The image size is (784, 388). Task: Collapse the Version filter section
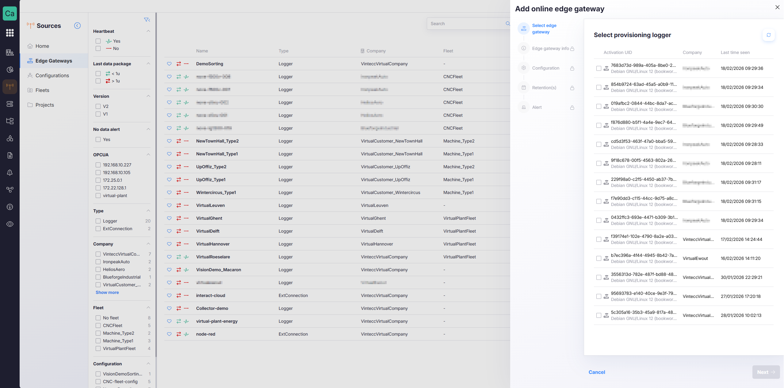tap(148, 96)
